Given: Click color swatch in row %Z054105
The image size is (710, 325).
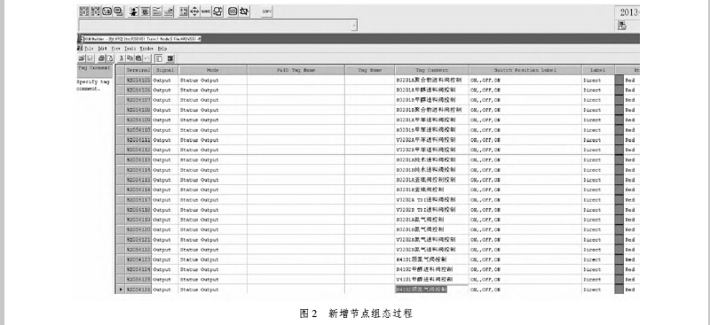Looking at the screenshot, I should point(619,80).
